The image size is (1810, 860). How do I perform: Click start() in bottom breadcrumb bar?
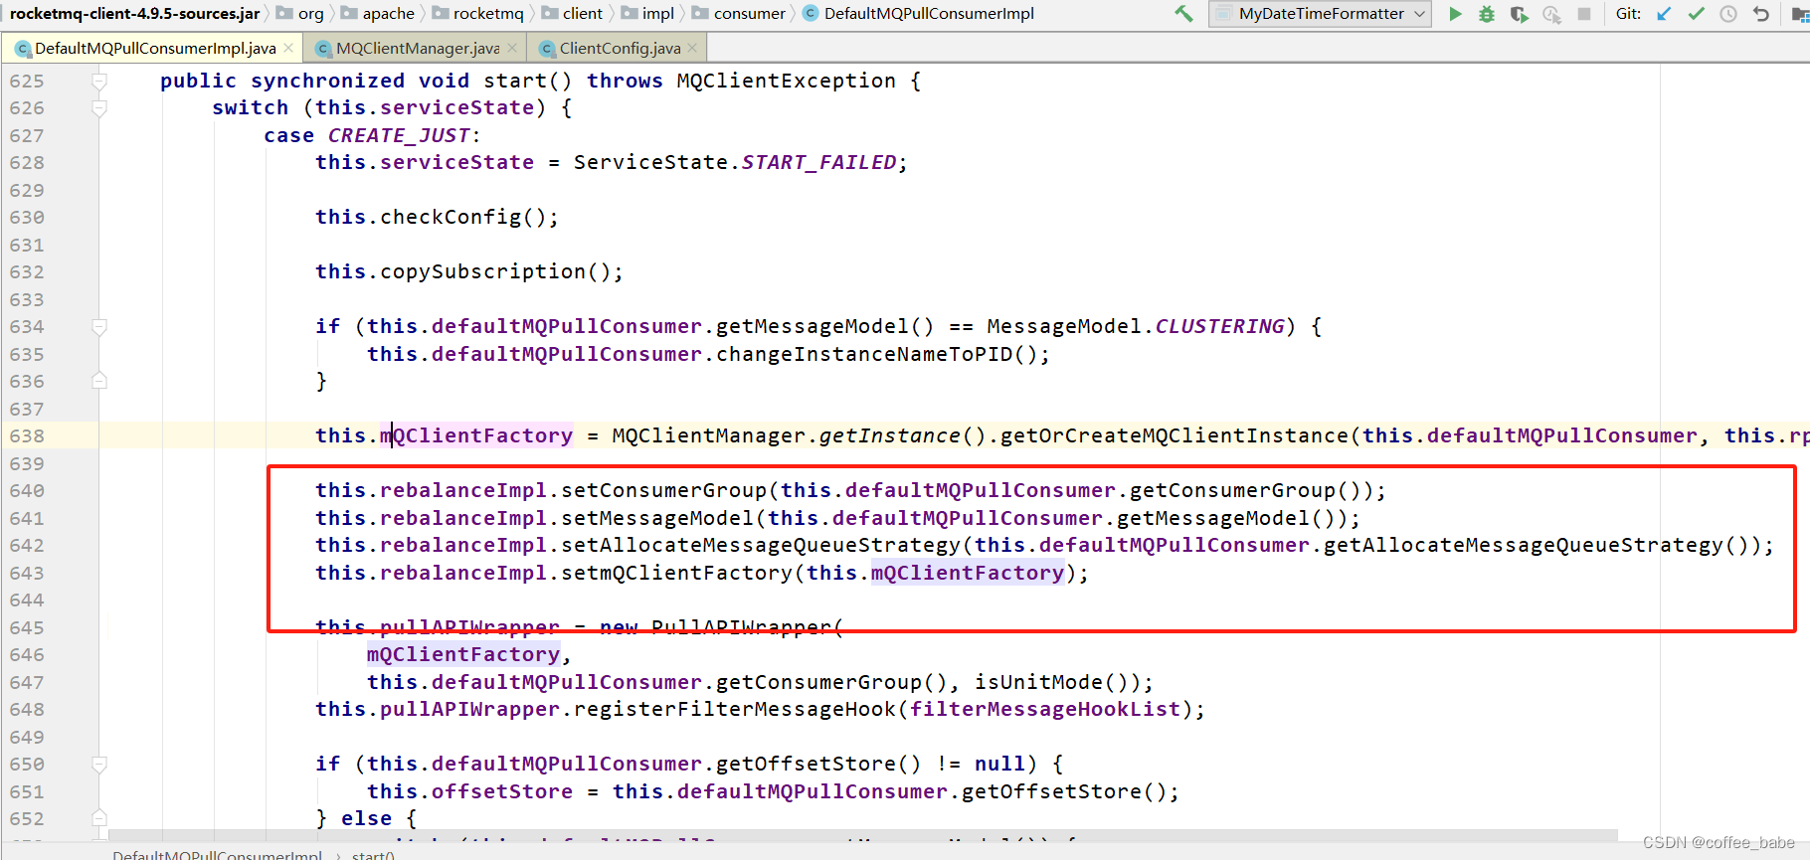[x=373, y=855]
